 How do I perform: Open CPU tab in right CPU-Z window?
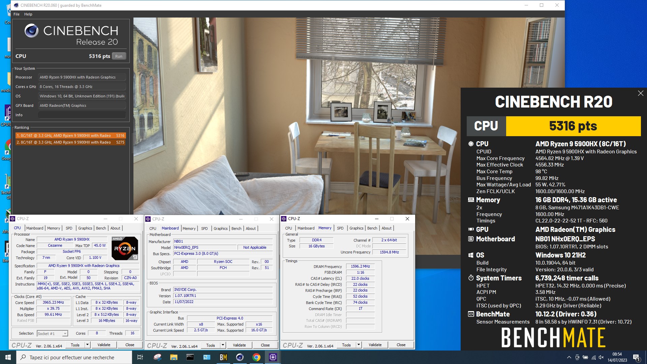[x=288, y=228]
